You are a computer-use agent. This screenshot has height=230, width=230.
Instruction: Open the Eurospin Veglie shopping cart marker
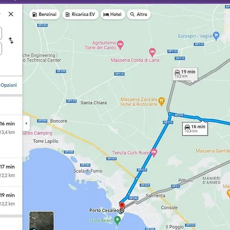[x=216, y=36]
